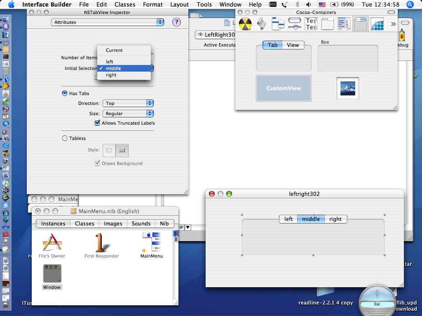Open the File menu
The height and width of the screenshot is (316, 422).
[84, 5]
